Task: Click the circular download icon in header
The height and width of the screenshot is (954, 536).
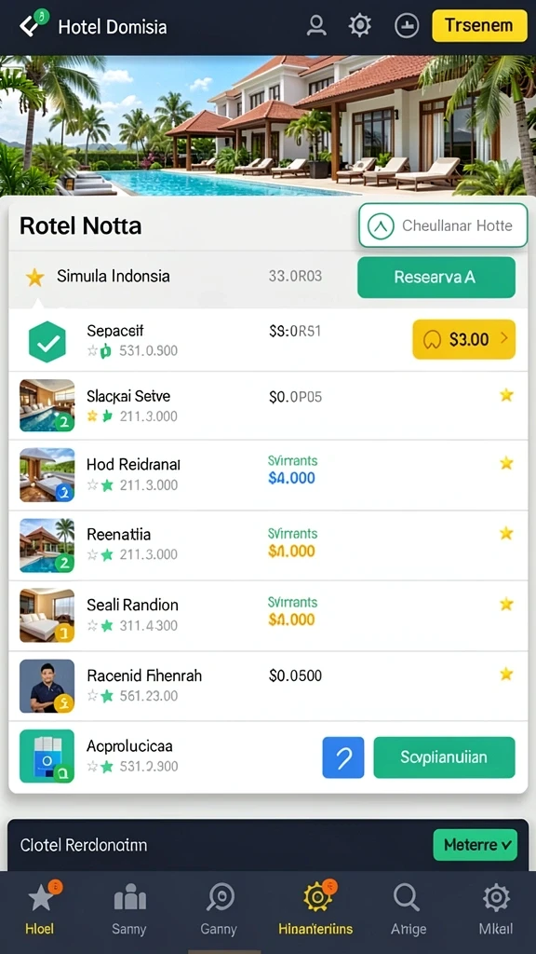Action: click(x=406, y=25)
